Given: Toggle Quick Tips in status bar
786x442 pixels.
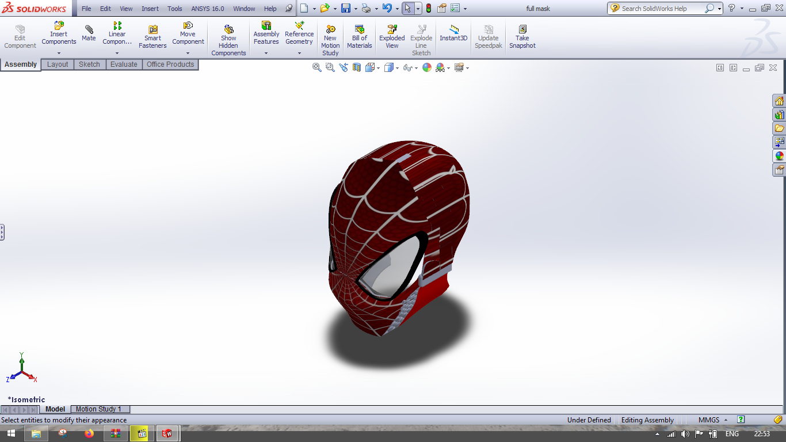Looking at the screenshot, I should click(x=741, y=420).
